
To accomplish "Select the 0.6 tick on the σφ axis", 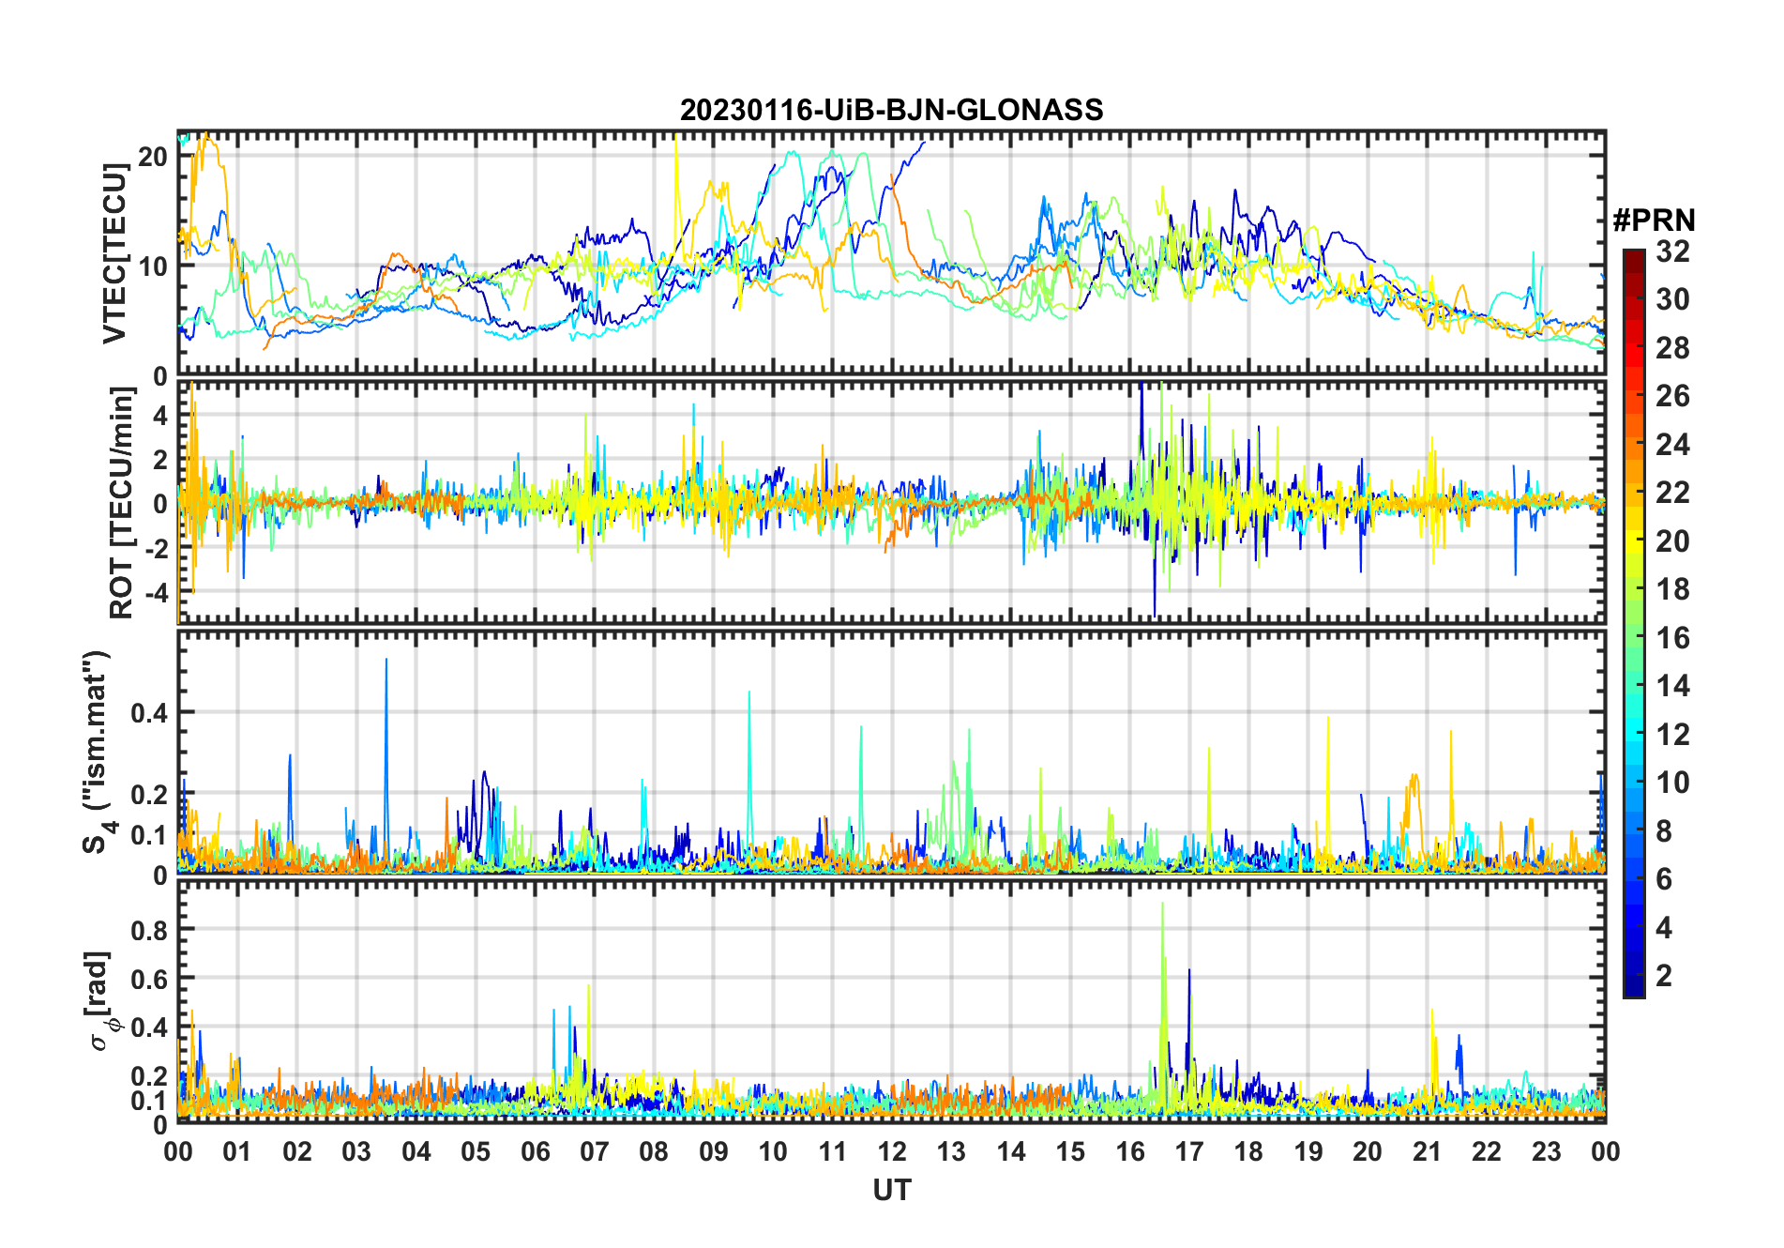I will [x=149, y=979].
